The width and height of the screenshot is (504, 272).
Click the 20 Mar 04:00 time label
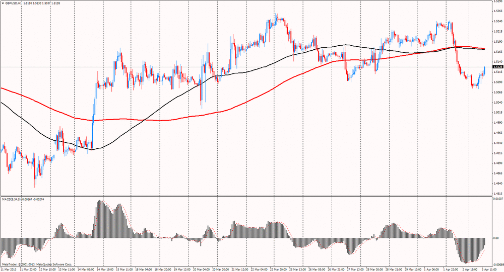coord(200,270)
